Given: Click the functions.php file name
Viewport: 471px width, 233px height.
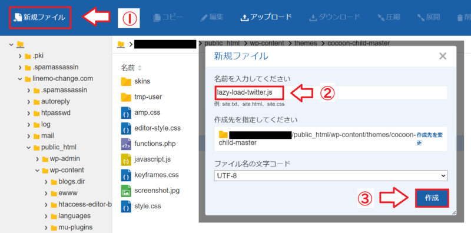Looking at the screenshot, I should 155,144.
